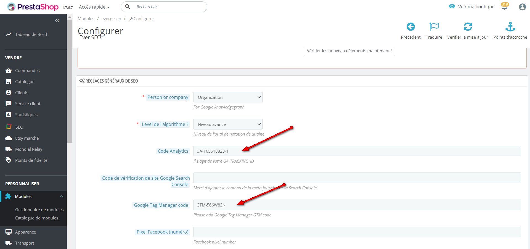This screenshot has width=530, height=249.
Task: Open the notifications bell icon
Action: [505, 7]
